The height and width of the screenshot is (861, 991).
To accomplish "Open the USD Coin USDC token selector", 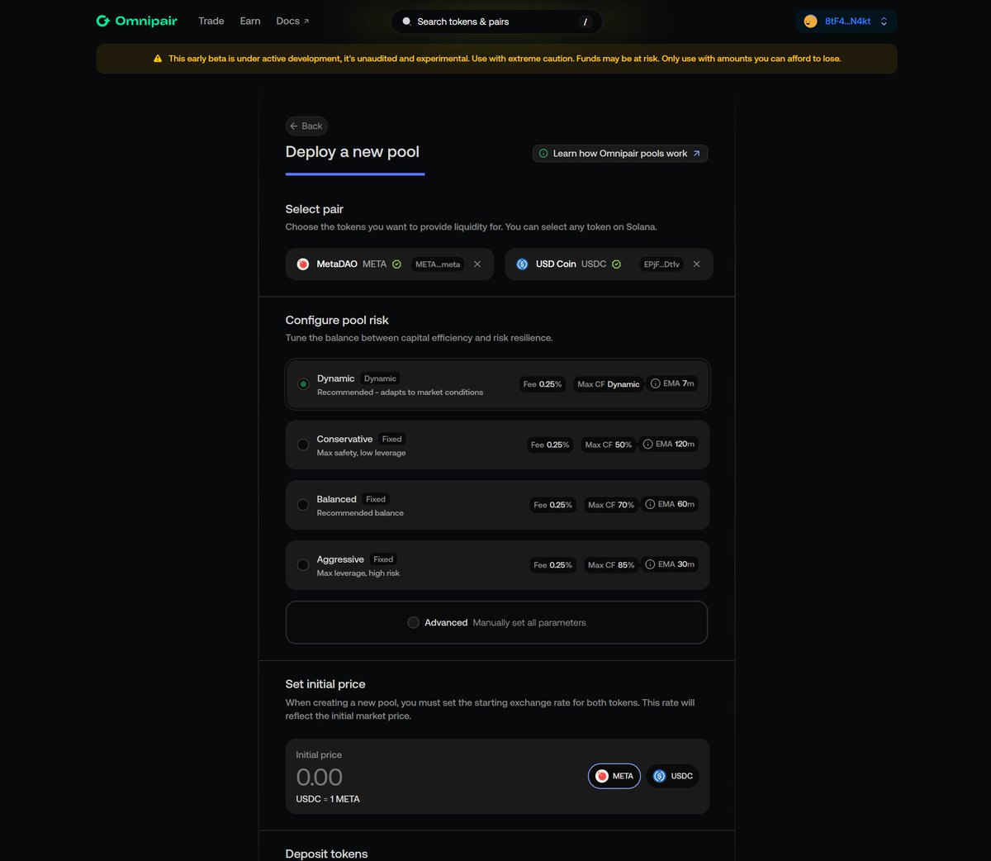I will pos(609,264).
